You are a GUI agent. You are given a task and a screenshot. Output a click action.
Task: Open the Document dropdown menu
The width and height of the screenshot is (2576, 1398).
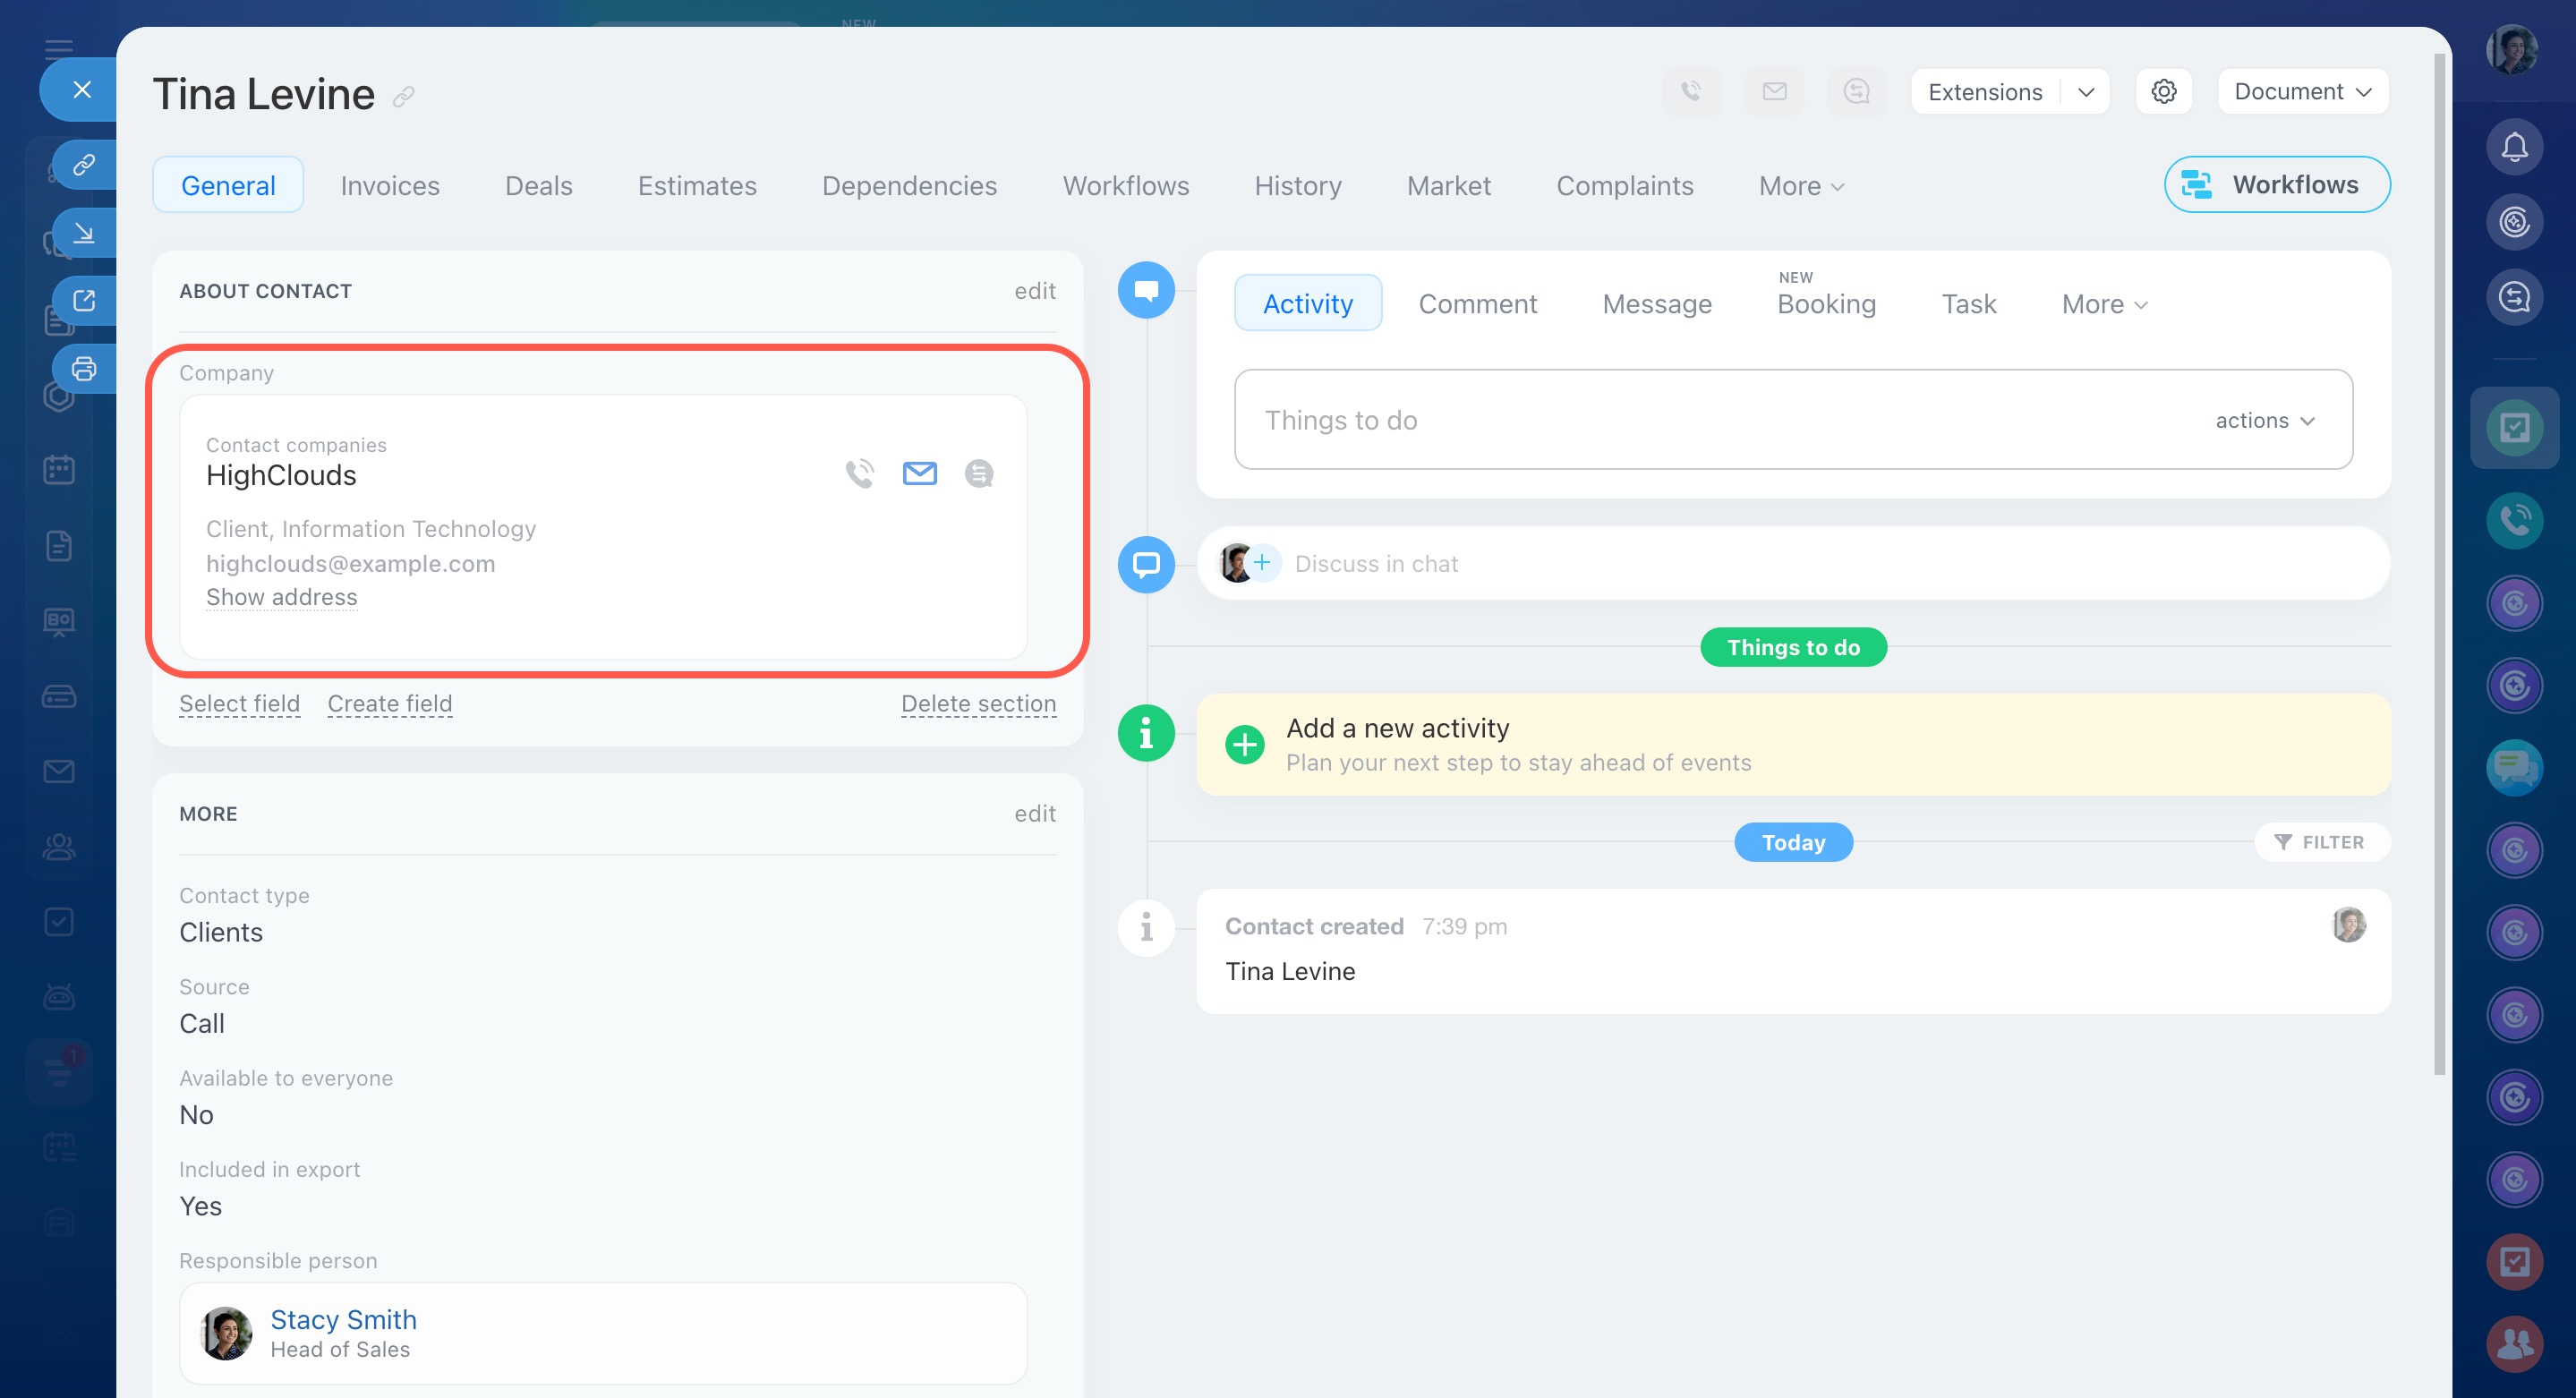[x=2302, y=92]
